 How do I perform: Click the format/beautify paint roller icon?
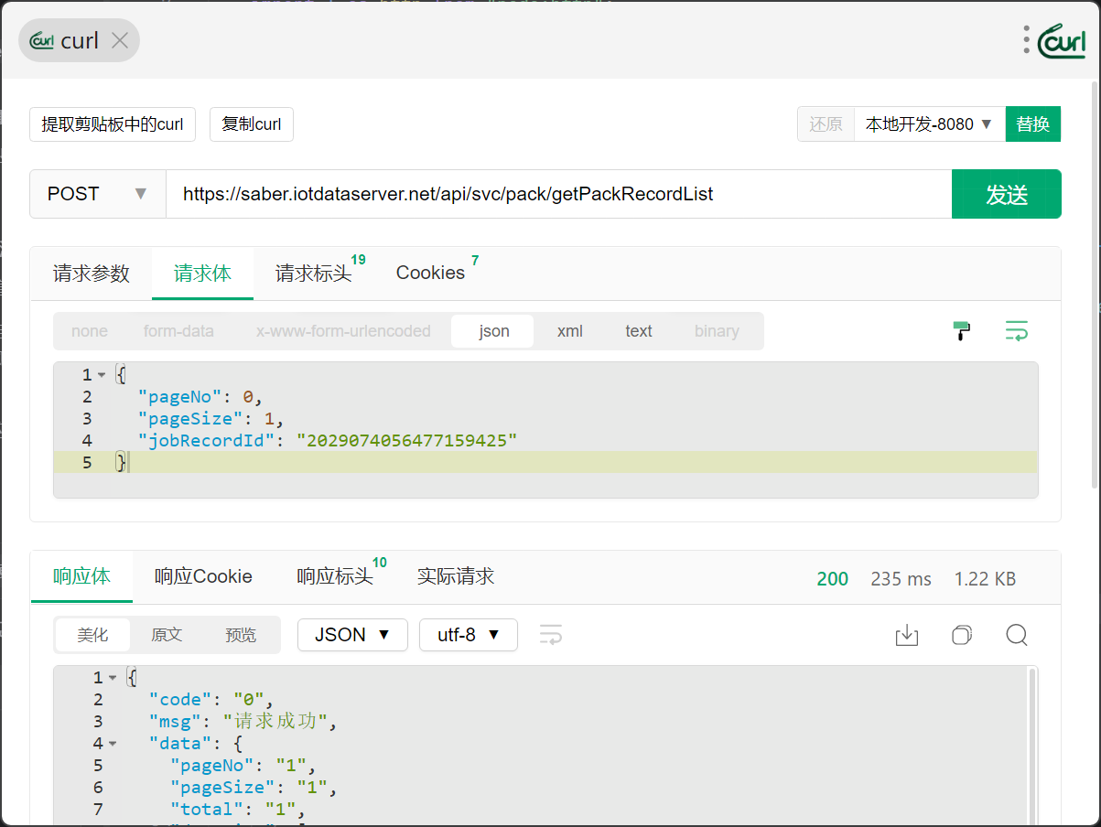[961, 331]
